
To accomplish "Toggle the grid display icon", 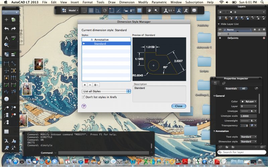I will click(x=91, y=10).
